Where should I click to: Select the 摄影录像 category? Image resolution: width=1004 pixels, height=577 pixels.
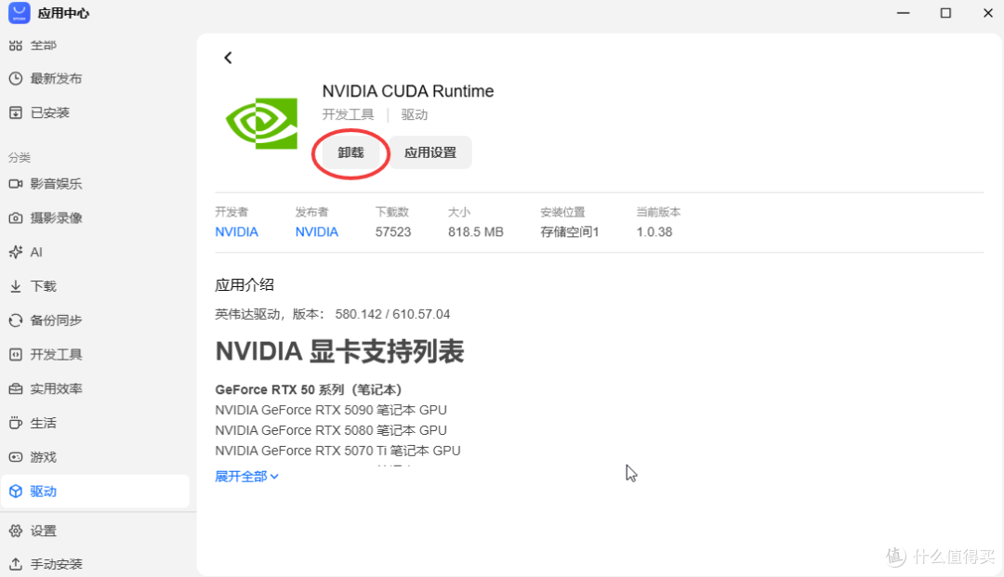click(x=57, y=218)
